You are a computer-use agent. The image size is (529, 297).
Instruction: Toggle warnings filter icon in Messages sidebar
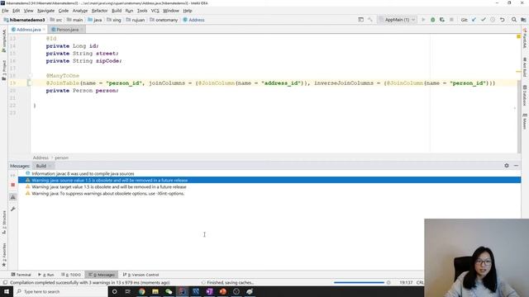click(x=13, y=197)
